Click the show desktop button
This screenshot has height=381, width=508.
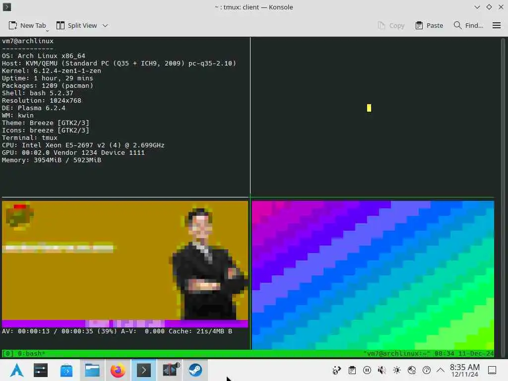tap(492, 370)
